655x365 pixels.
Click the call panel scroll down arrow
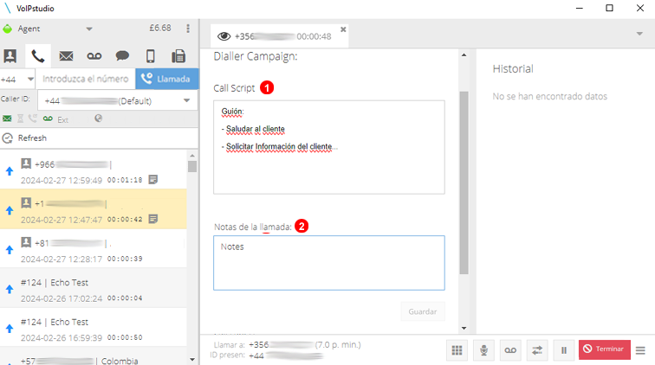[x=464, y=329]
